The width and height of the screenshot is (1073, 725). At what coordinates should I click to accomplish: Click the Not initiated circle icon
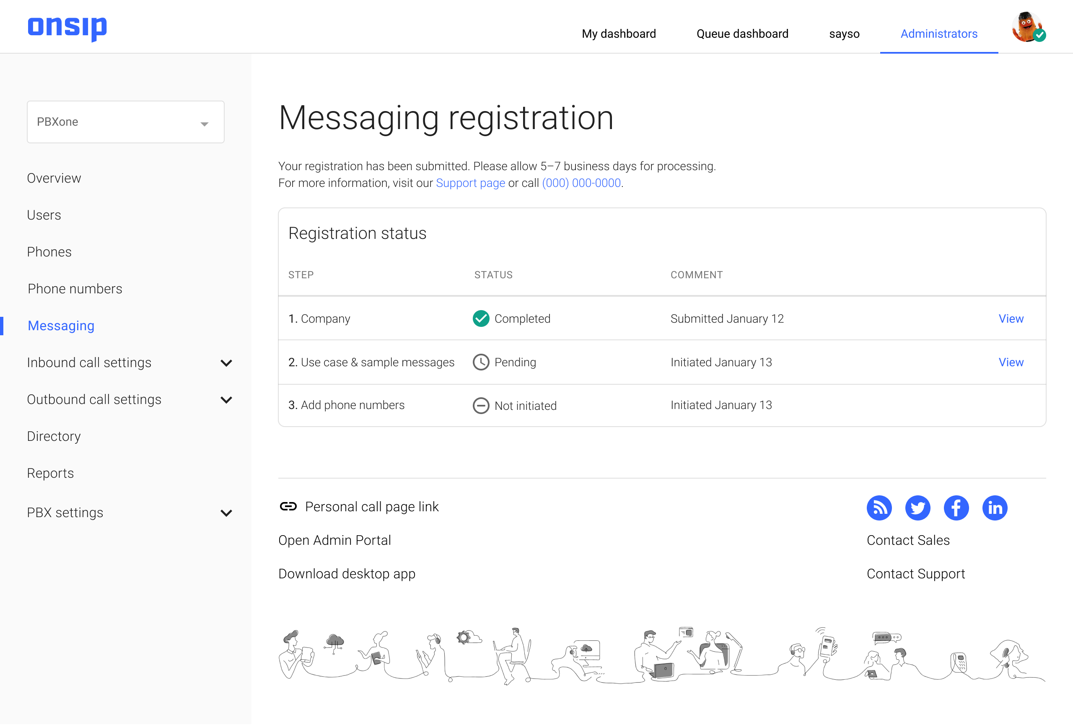point(481,406)
